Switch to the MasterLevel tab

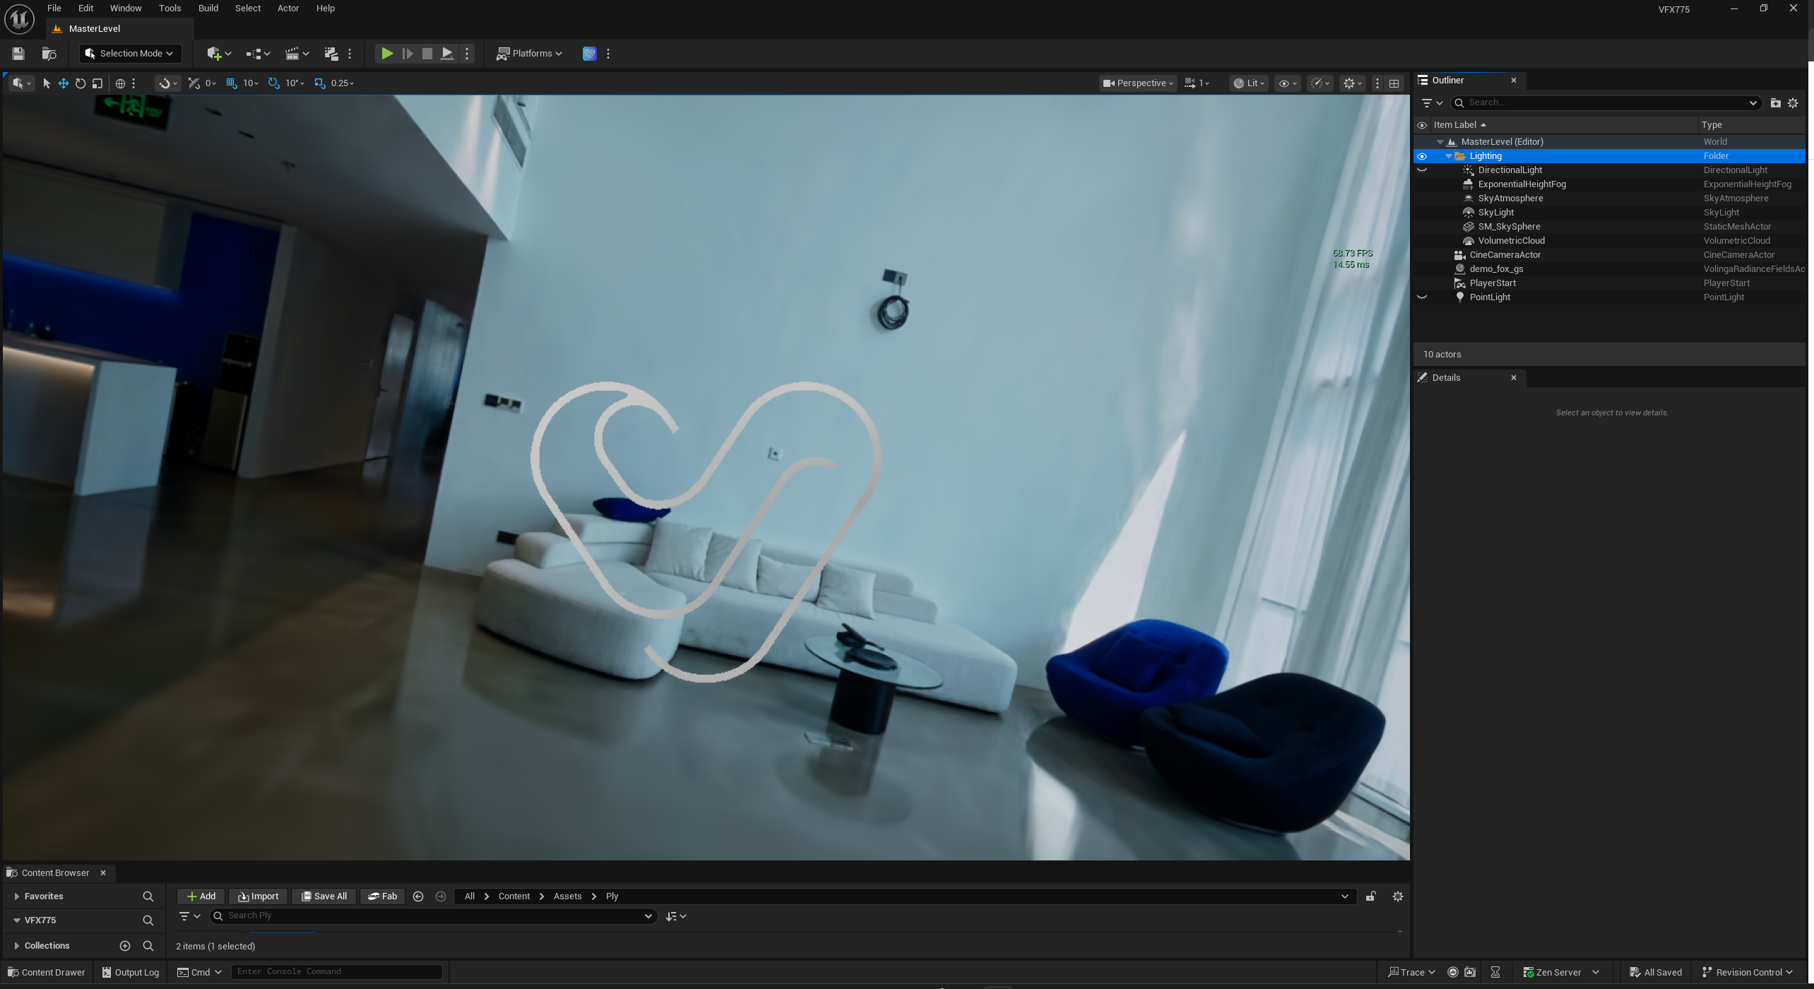pyautogui.click(x=95, y=29)
